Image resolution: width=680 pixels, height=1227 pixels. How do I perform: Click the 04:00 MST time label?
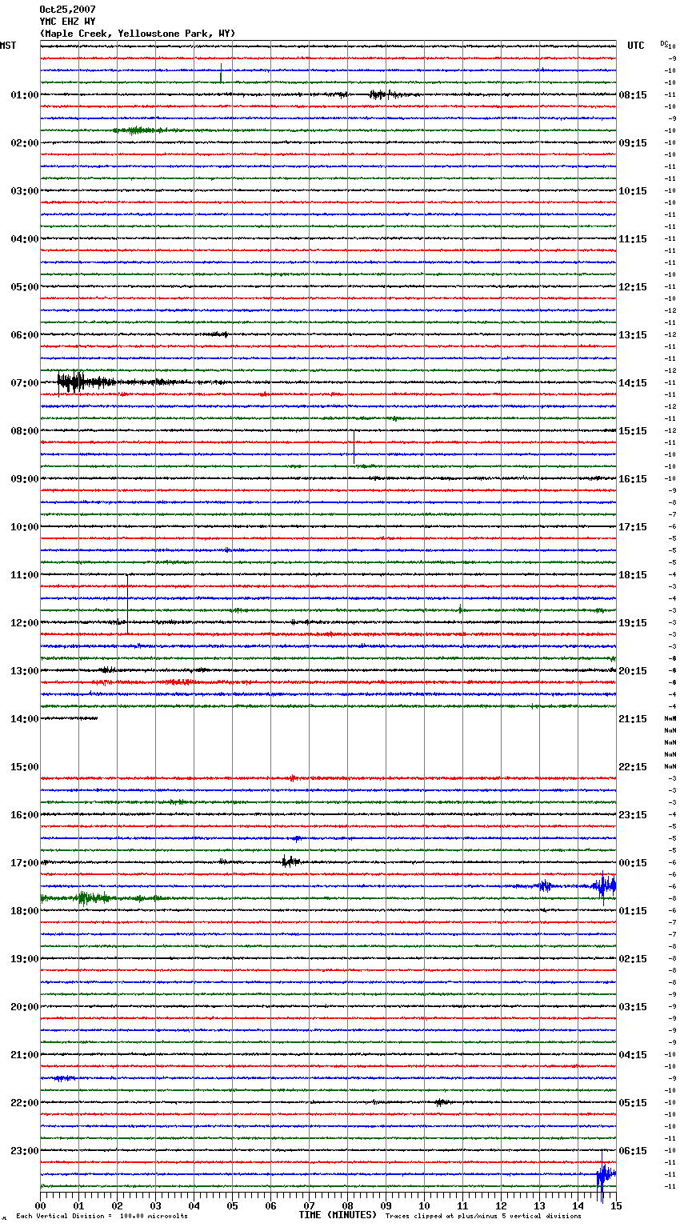click(25, 239)
